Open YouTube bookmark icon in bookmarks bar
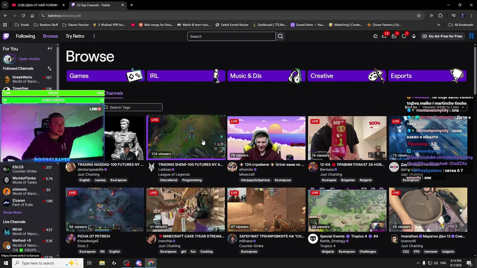The height and width of the screenshot is (268, 477). [133, 25]
